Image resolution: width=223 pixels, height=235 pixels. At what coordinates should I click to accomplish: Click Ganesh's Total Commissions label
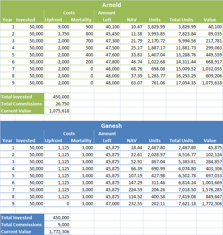coord(21,224)
